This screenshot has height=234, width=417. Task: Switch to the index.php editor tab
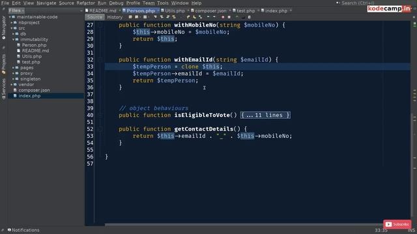click(276, 11)
